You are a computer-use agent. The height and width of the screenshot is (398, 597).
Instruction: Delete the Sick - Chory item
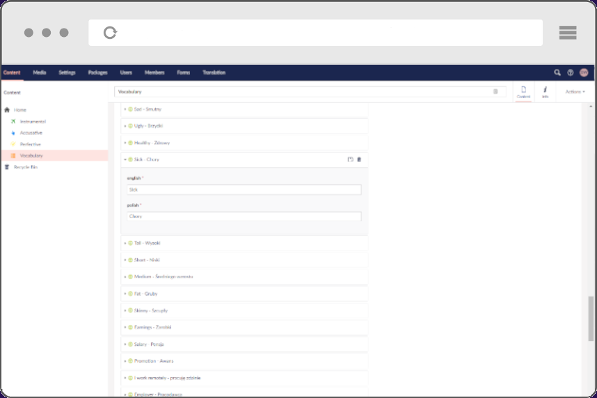tap(359, 159)
